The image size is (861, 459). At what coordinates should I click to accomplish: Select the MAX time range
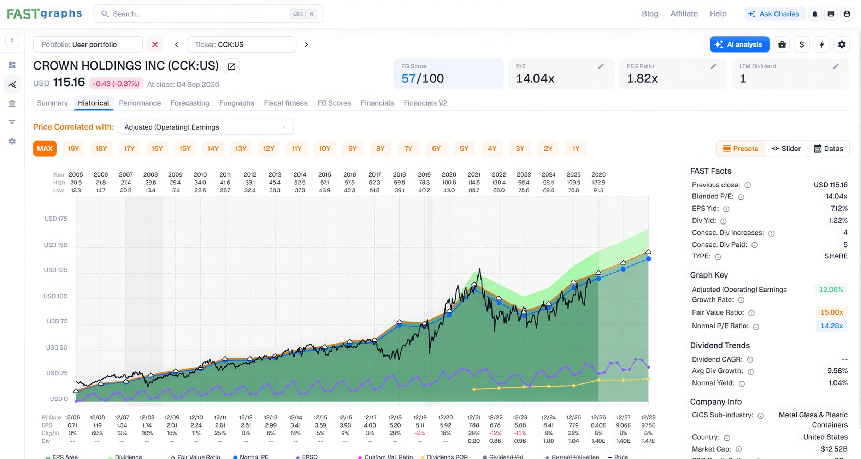click(x=45, y=149)
